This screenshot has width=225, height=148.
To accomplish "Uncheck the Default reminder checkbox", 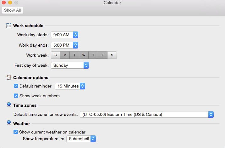I will pyautogui.click(x=16, y=86).
